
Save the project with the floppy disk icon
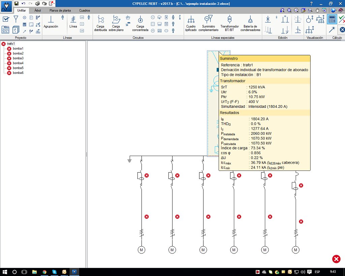[x=16, y=3]
